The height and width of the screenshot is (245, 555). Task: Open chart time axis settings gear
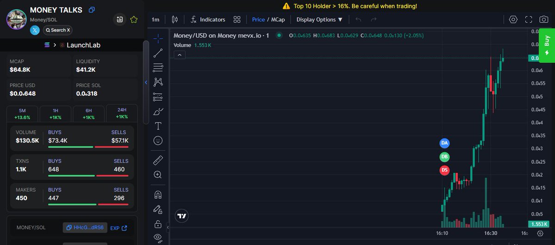tap(541, 233)
